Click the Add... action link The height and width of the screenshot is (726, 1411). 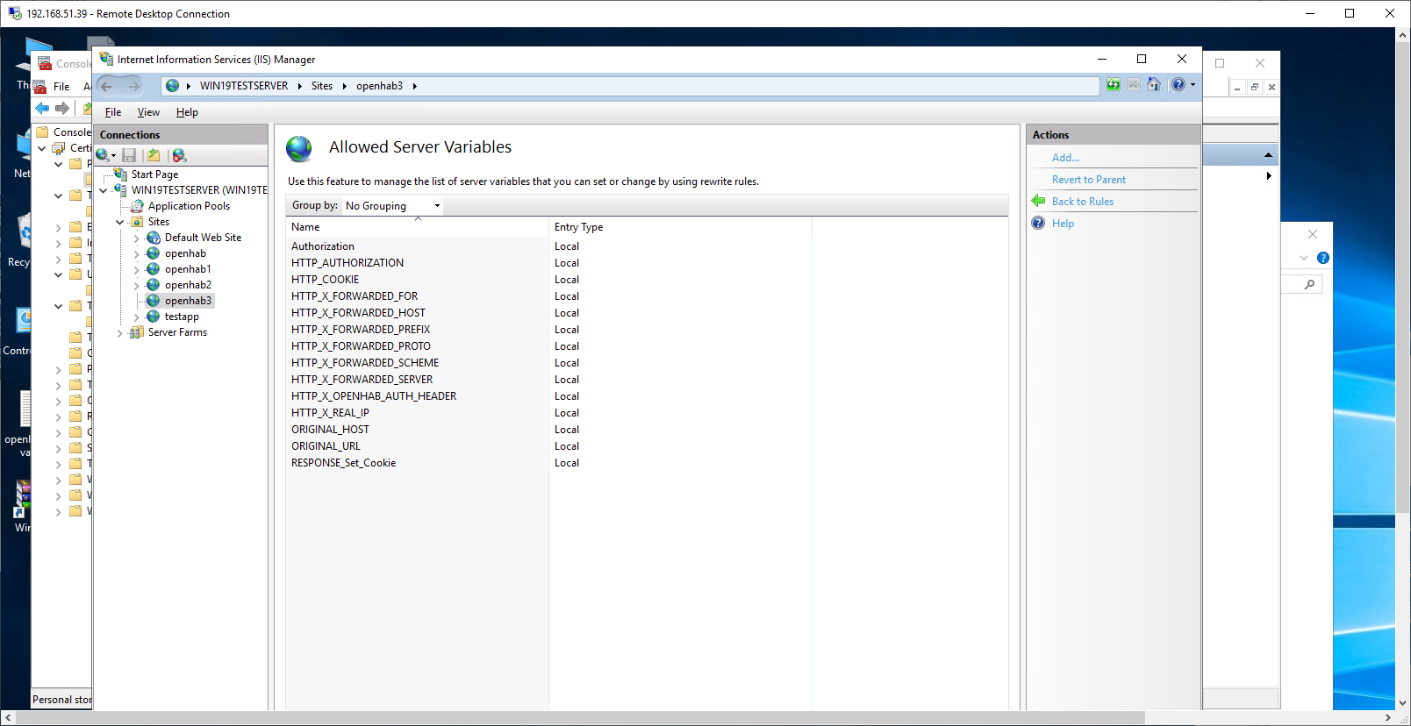[x=1065, y=158]
